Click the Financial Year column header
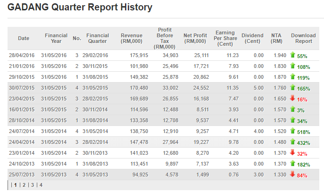Viewport: 324px width, 192px height. (x=56, y=38)
